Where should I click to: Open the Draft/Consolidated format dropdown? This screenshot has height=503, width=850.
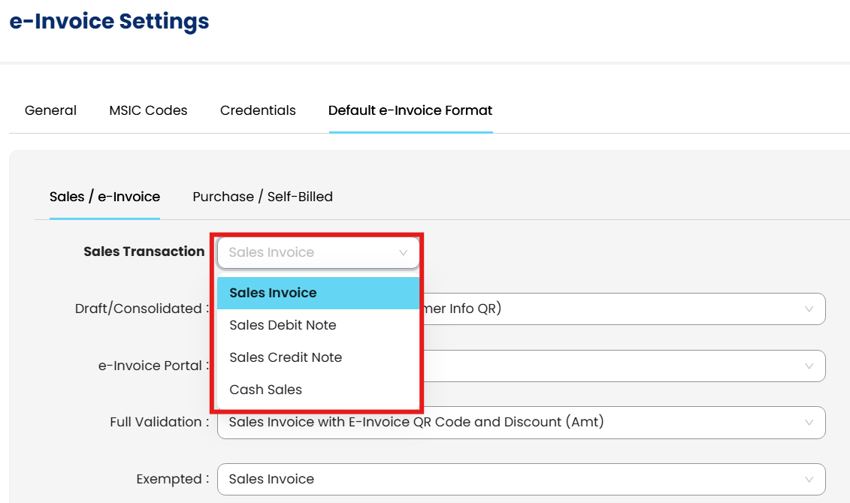click(616, 309)
